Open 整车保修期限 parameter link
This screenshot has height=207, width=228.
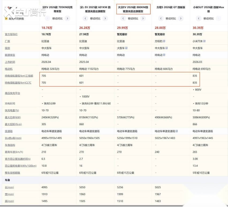pos(12,173)
